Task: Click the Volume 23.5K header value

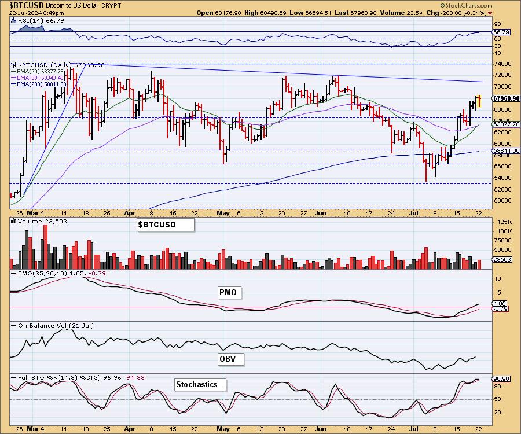Action: pyautogui.click(x=401, y=13)
